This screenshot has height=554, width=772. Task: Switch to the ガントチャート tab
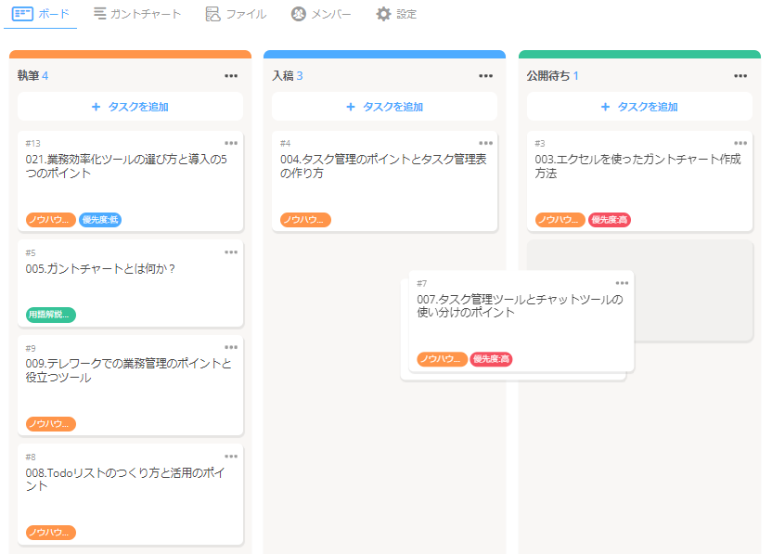(x=137, y=14)
